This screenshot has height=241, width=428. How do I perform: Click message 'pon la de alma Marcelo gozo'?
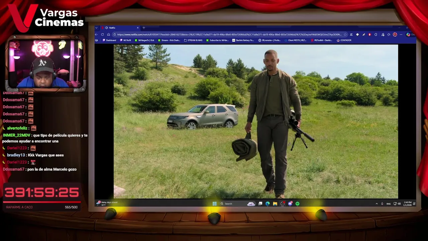(x=52, y=169)
